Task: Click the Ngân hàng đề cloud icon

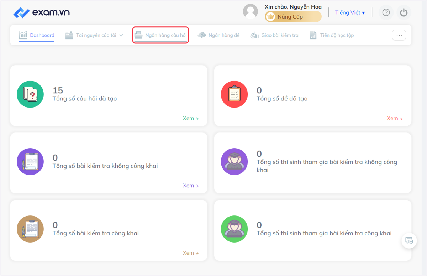Action: 202,35
